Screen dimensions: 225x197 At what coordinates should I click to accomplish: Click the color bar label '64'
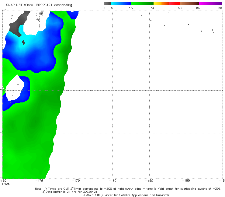(x=198, y=8)
